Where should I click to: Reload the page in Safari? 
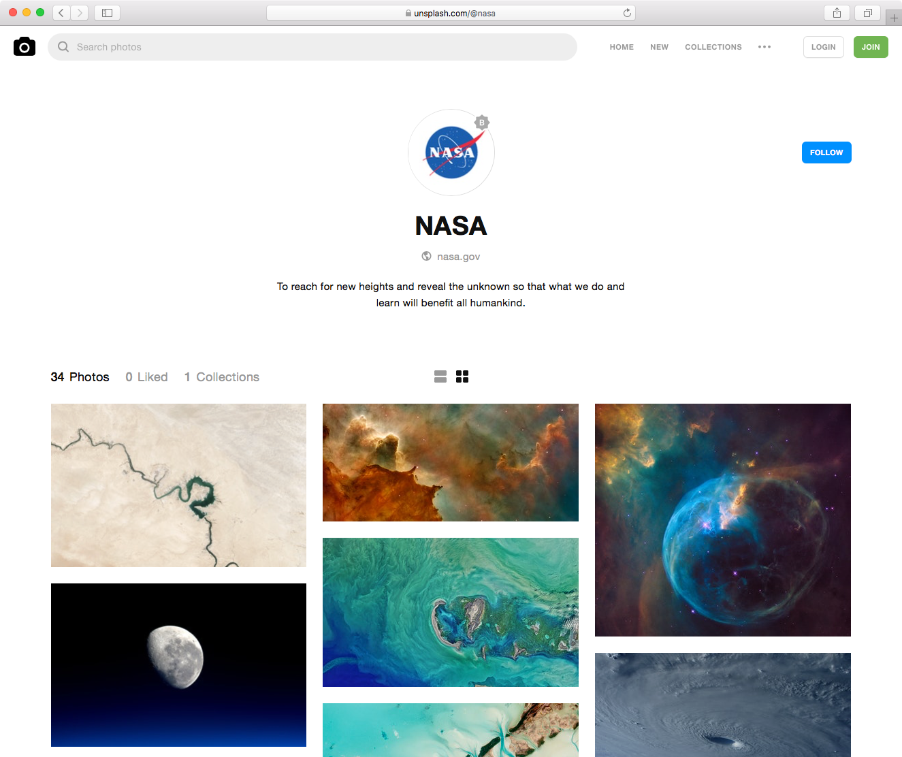tap(627, 13)
